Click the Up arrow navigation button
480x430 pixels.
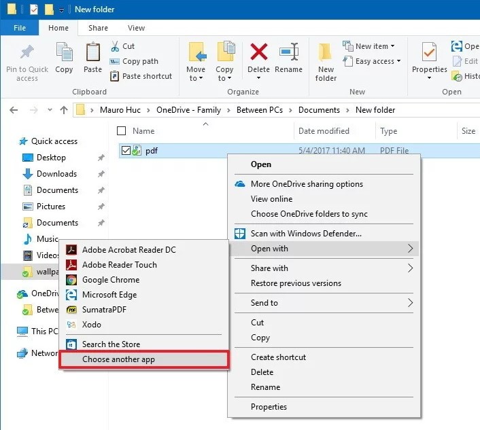coord(64,110)
